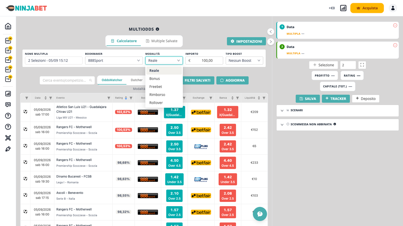The height and width of the screenshot is (226, 403).
Task: Open Impostazioni settings
Action: click(x=246, y=41)
